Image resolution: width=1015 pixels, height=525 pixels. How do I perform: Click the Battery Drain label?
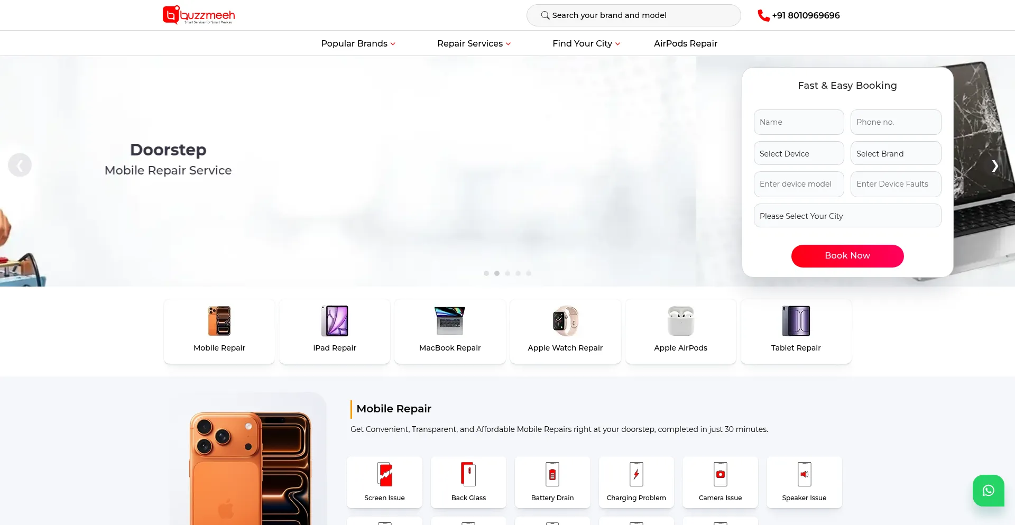[552, 498]
